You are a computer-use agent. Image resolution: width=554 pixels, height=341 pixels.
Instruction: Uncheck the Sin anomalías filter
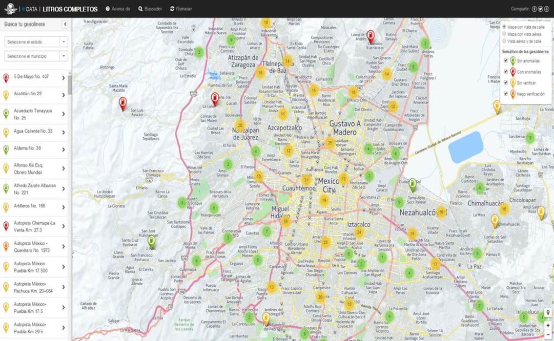pyautogui.click(x=506, y=60)
